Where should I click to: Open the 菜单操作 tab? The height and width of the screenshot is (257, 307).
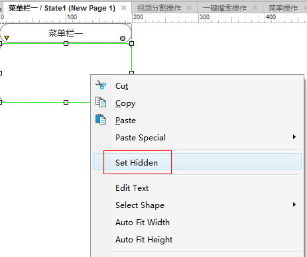[283, 8]
